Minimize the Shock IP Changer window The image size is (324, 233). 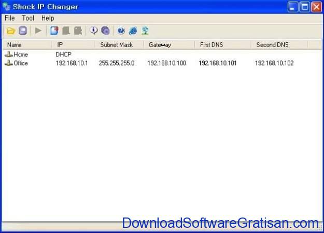292,7
